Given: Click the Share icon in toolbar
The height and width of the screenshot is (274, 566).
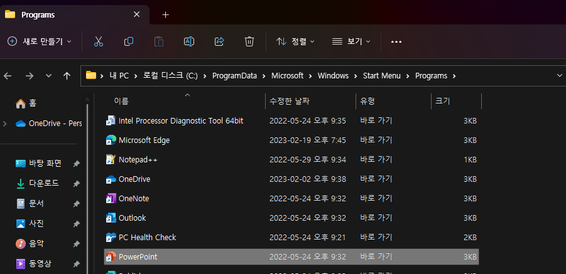Looking at the screenshot, I should pyautogui.click(x=219, y=41).
